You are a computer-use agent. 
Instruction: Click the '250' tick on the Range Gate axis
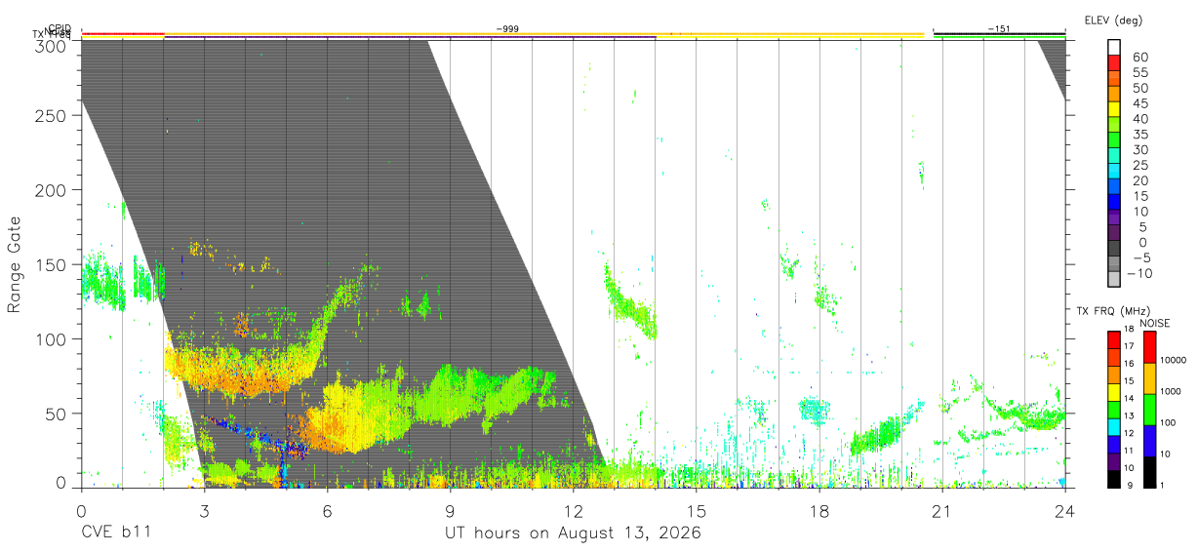[50, 116]
